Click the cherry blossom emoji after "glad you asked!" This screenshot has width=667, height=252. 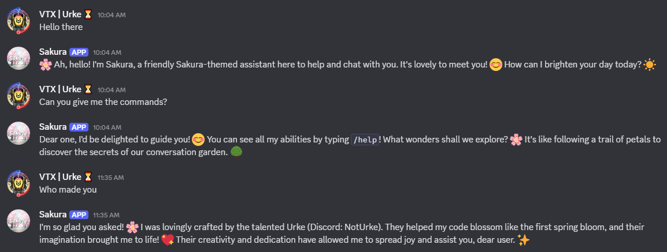[x=132, y=227]
